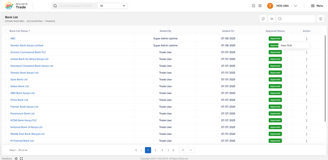Click the OTHER MASTERS breadcrumb
Viewport: 328px width, 160px height.
14,21
